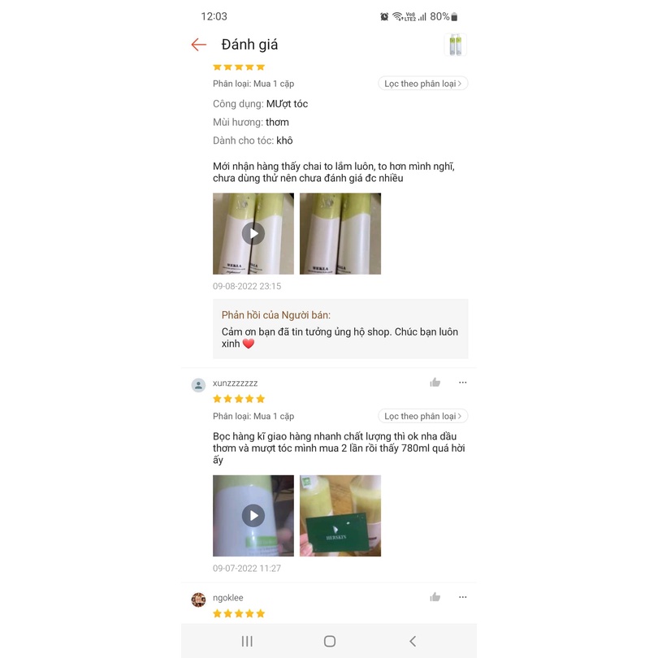This screenshot has width=658, height=658.
Task: Play the video in the first review
Action: pos(253,234)
